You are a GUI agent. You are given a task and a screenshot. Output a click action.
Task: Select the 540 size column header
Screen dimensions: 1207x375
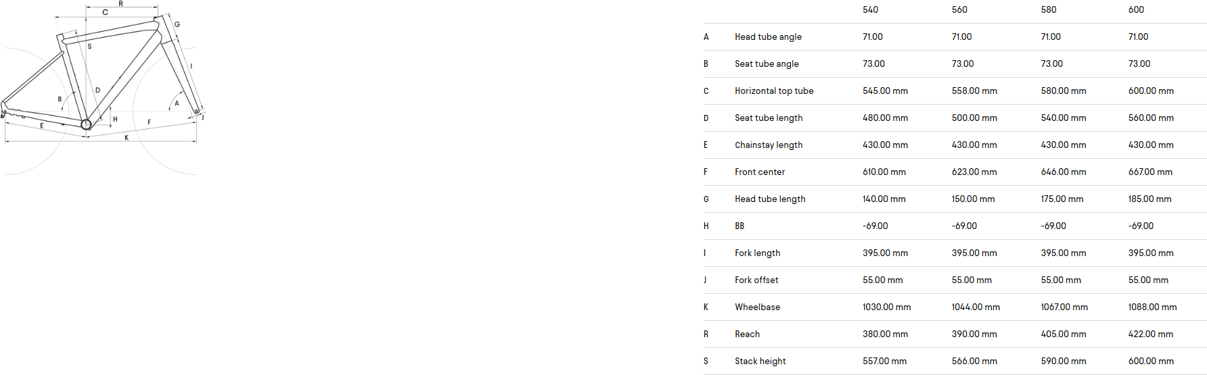[870, 9]
